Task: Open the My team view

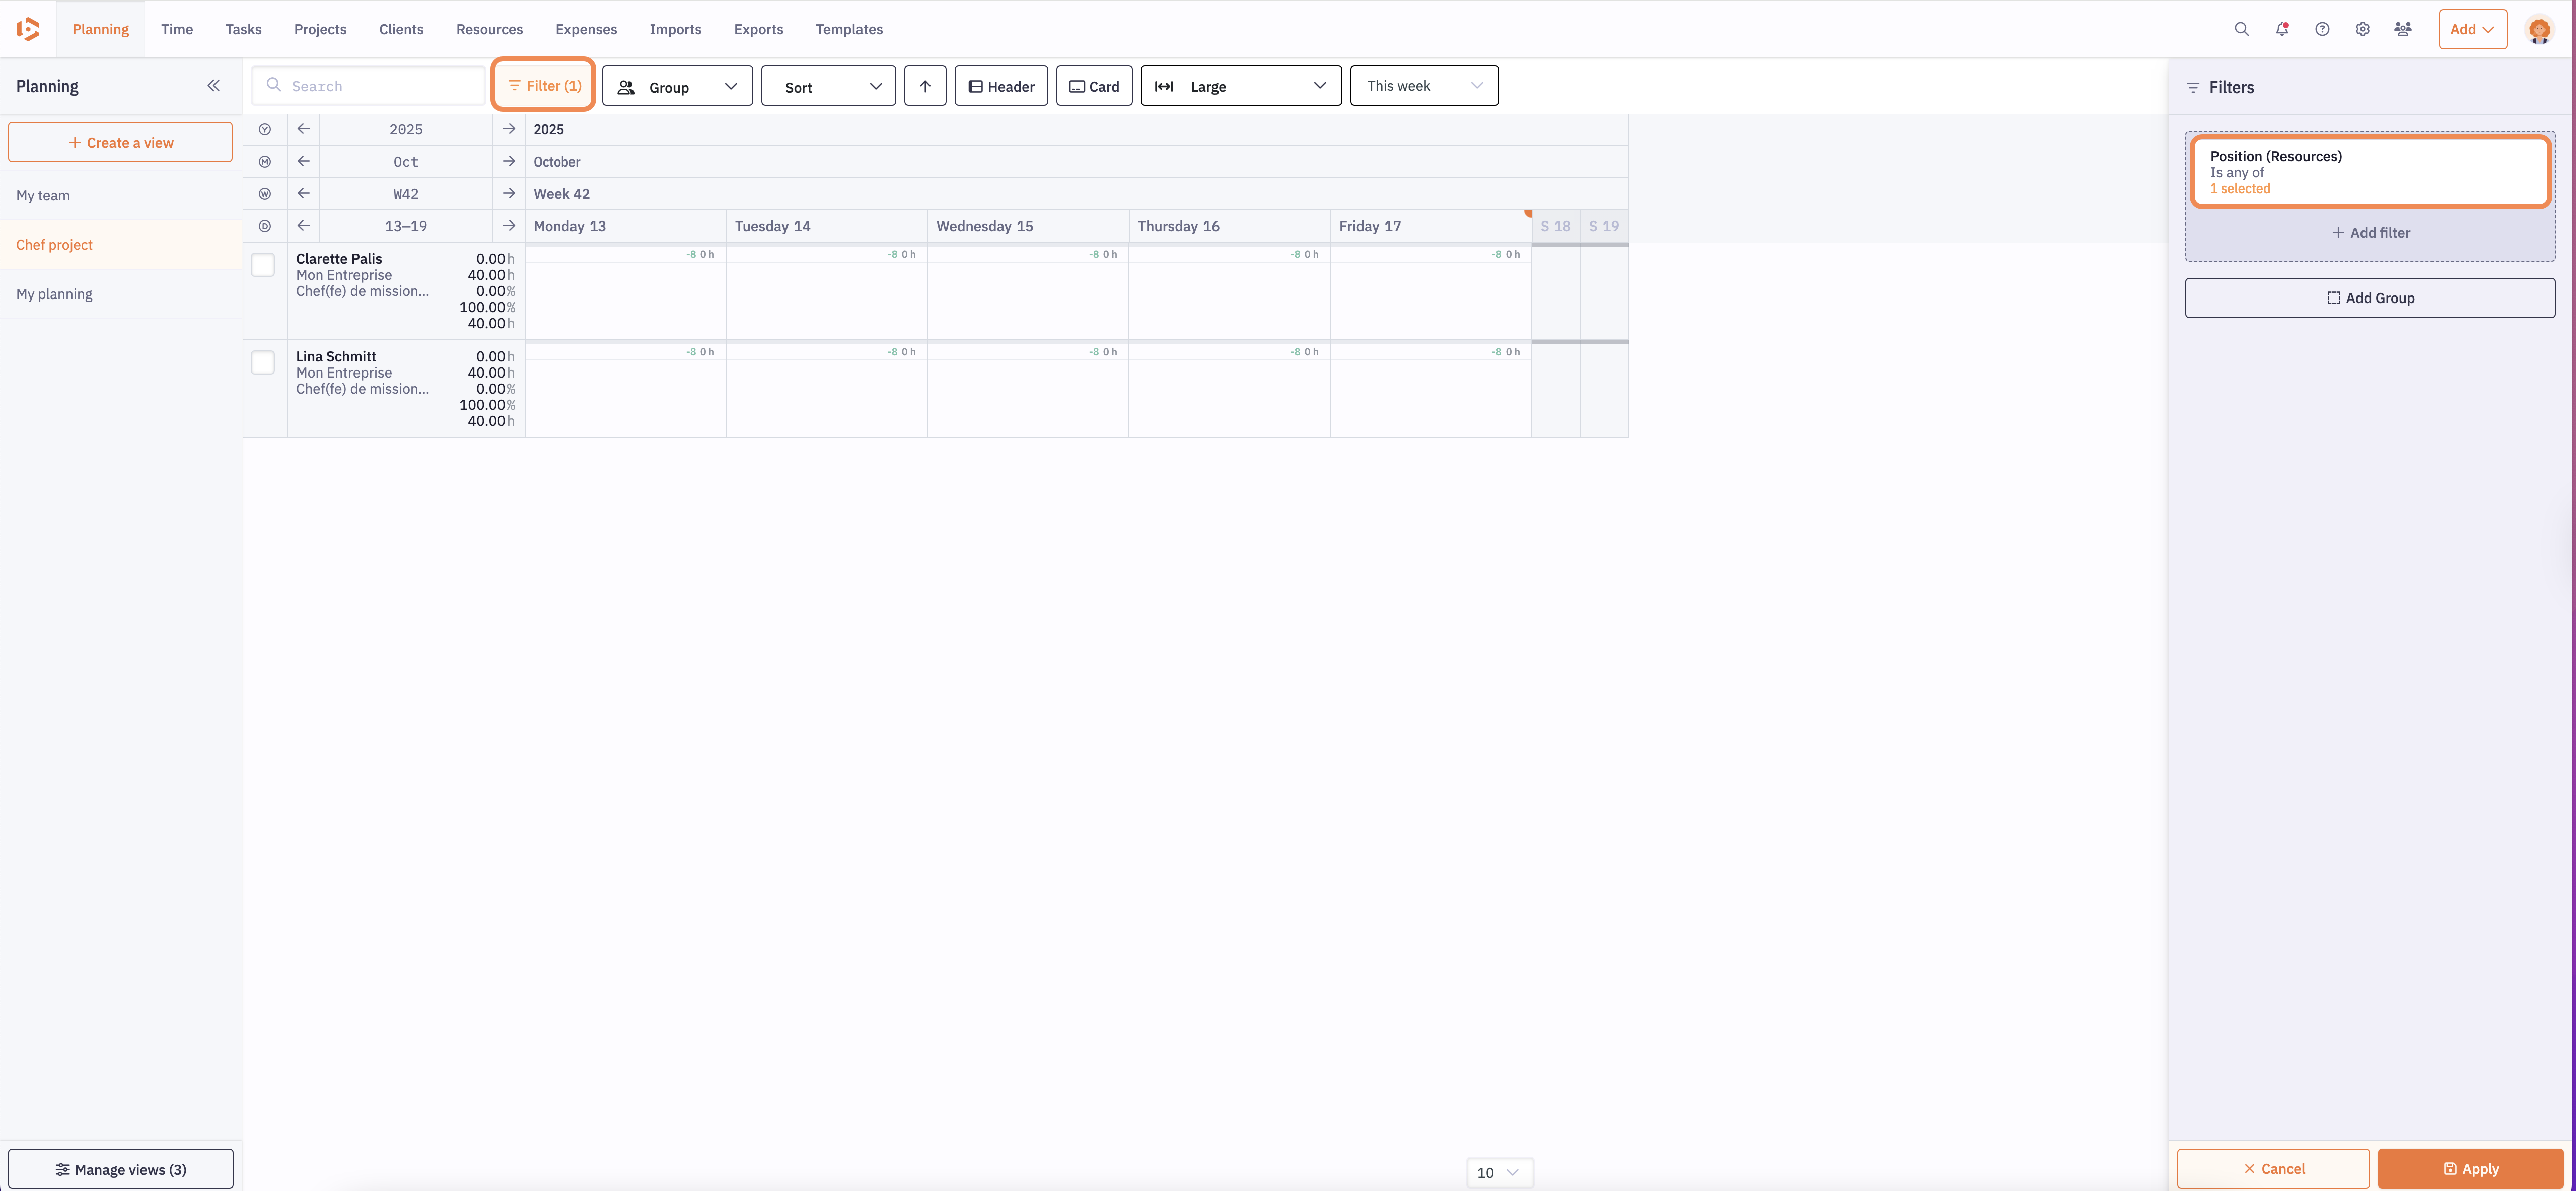Action: [43, 195]
